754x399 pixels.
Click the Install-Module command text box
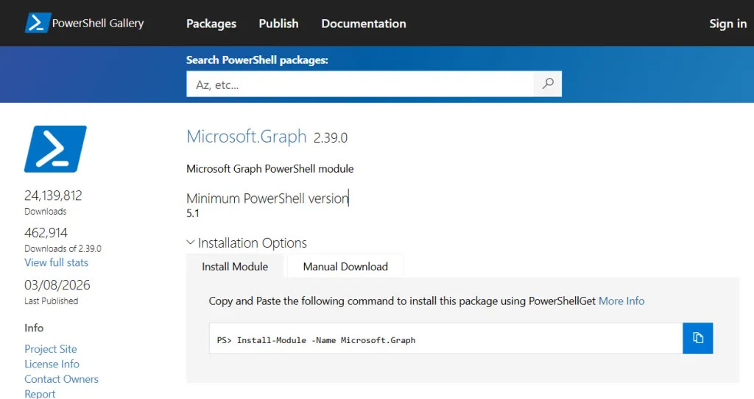pos(445,339)
